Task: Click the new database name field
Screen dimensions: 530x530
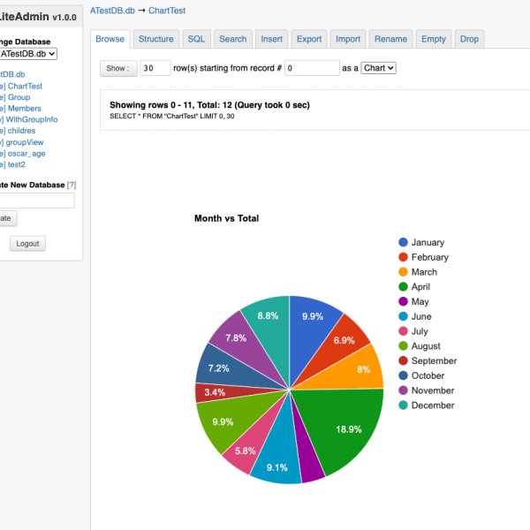Action: coord(35,201)
